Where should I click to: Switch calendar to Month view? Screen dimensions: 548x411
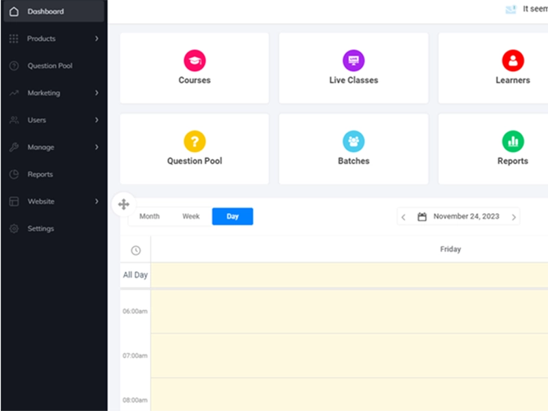click(x=149, y=216)
